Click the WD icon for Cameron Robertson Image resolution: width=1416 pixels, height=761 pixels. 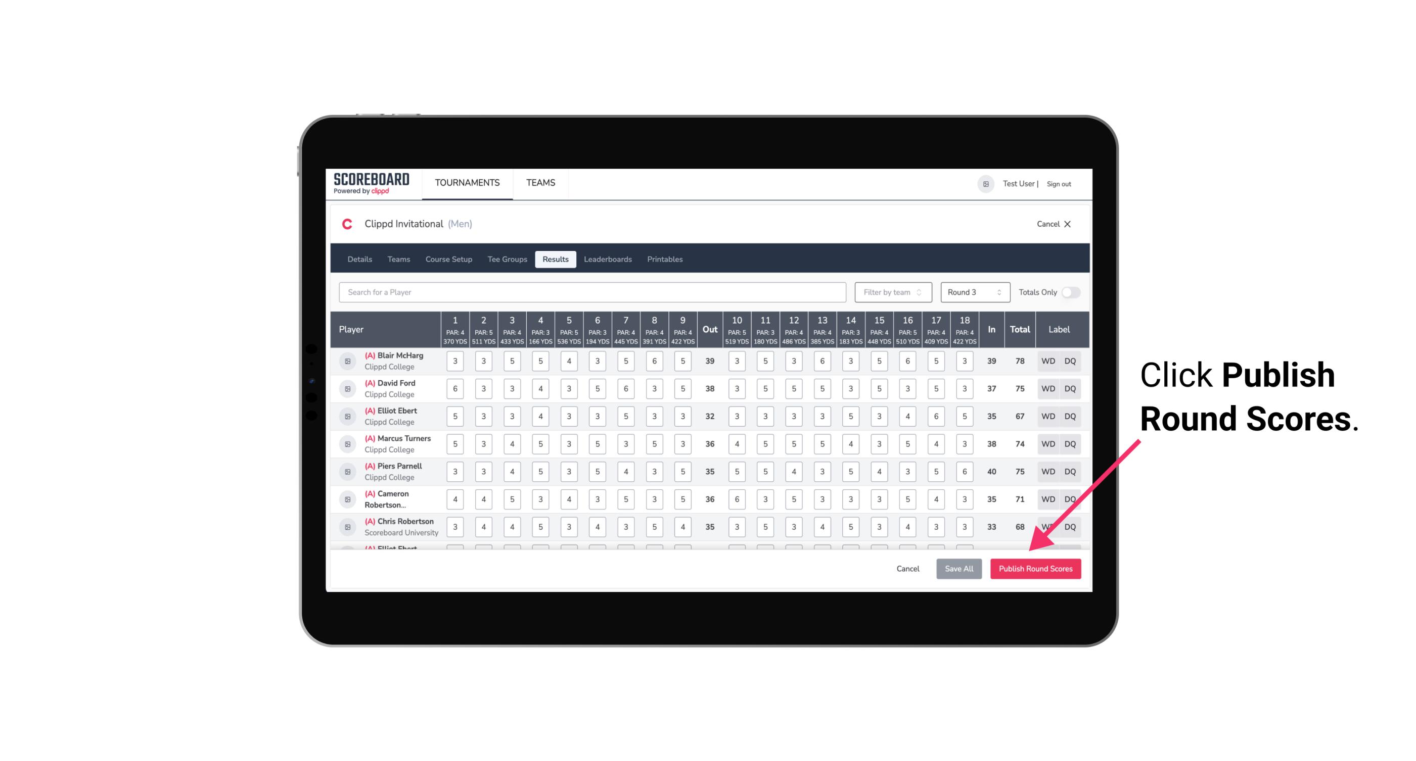[x=1046, y=497]
